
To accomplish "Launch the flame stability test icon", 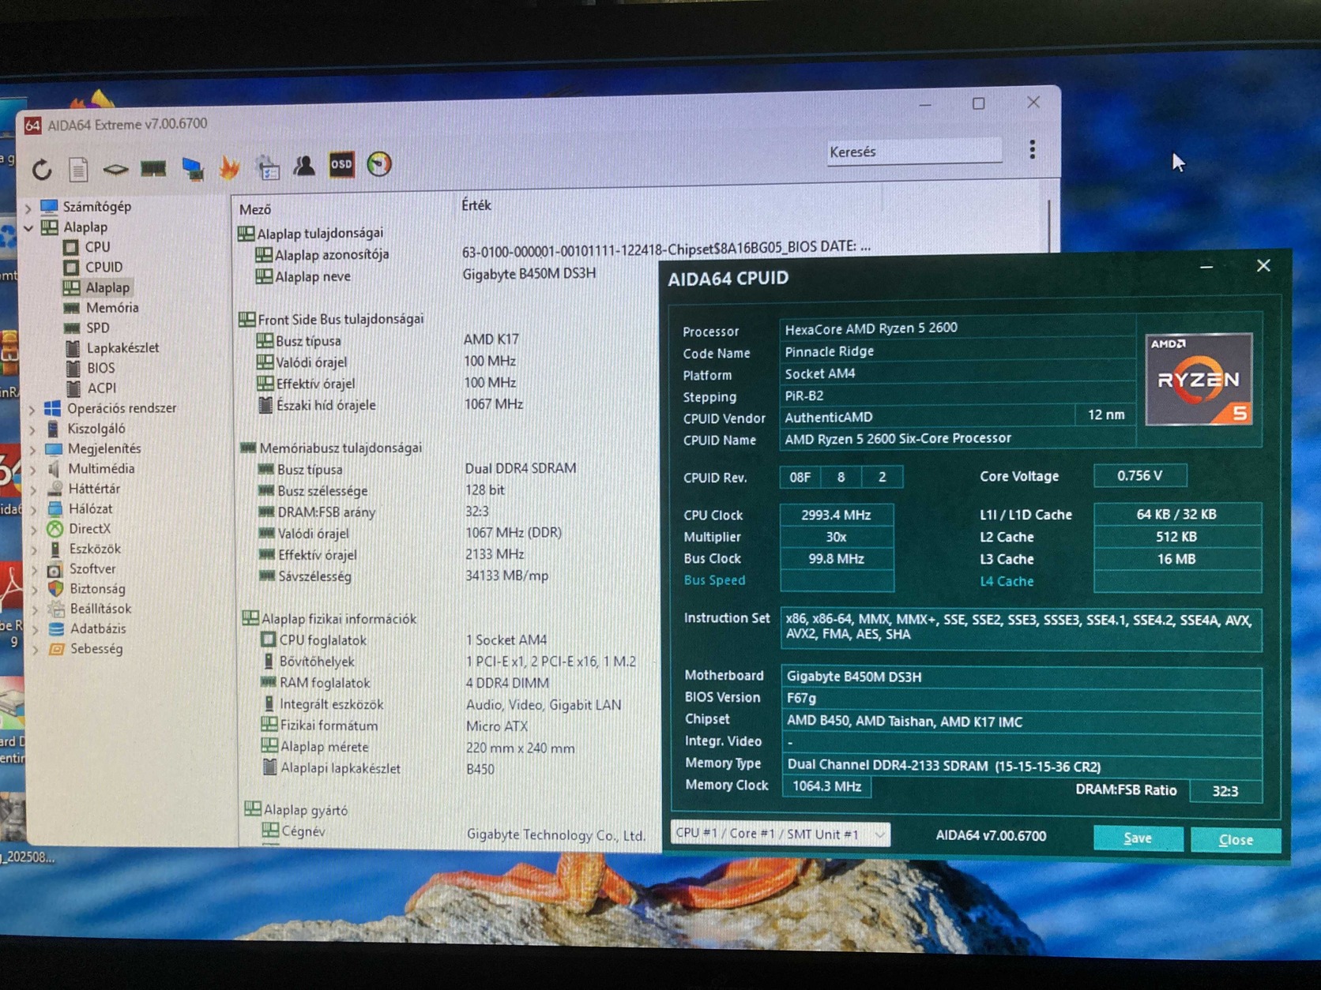I will point(230,167).
